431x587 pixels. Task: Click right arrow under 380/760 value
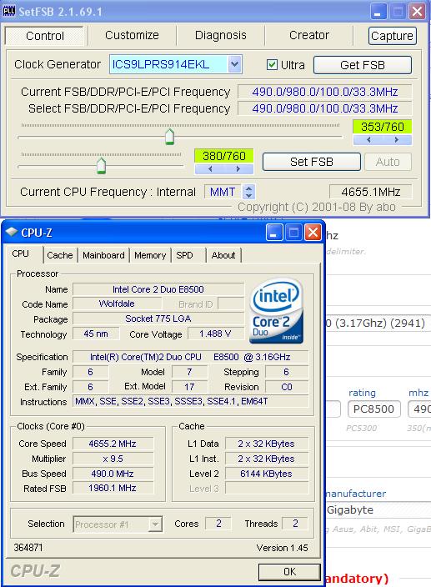(x=238, y=168)
